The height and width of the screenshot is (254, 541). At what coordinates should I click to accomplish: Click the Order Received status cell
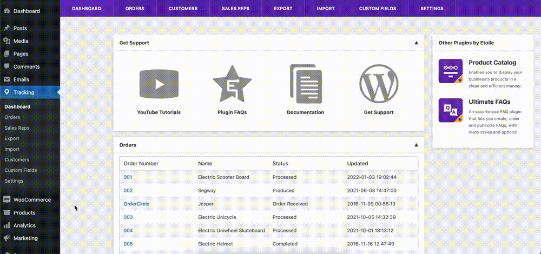(x=290, y=204)
